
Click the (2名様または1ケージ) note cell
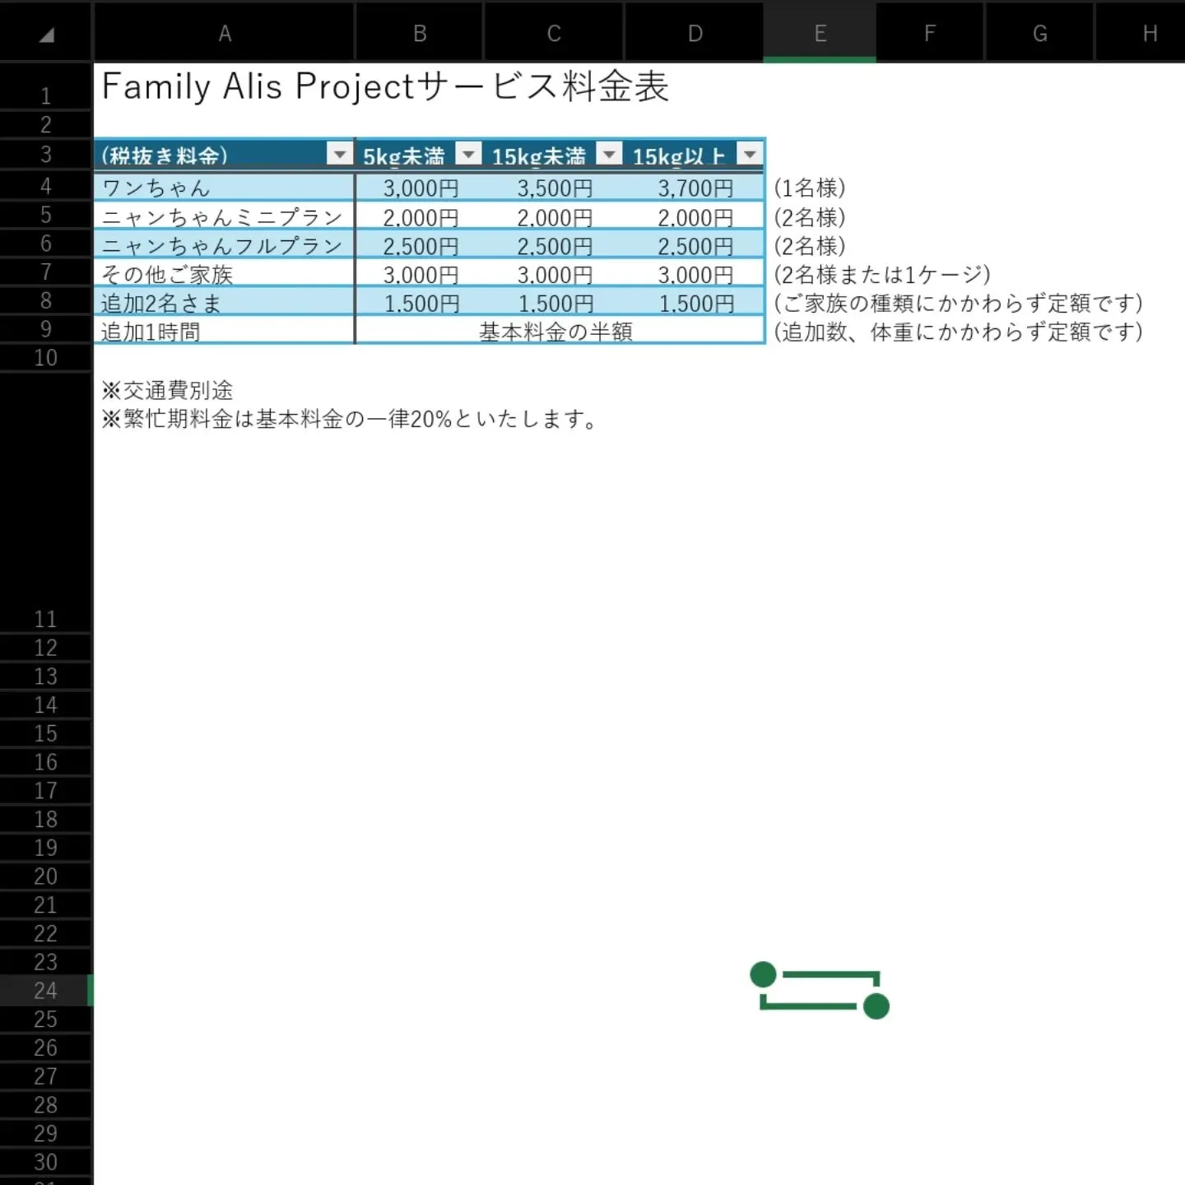882,275
